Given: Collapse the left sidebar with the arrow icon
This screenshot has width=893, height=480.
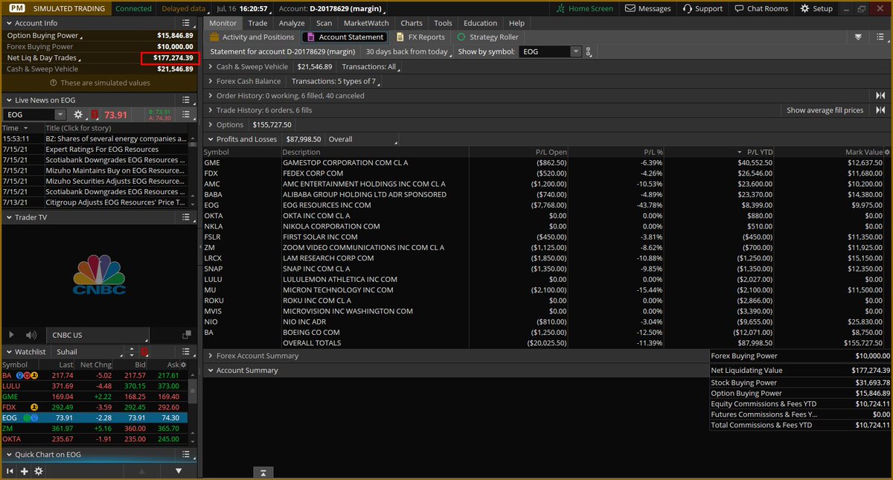Looking at the screenshot, I should (x=10, y=471).
